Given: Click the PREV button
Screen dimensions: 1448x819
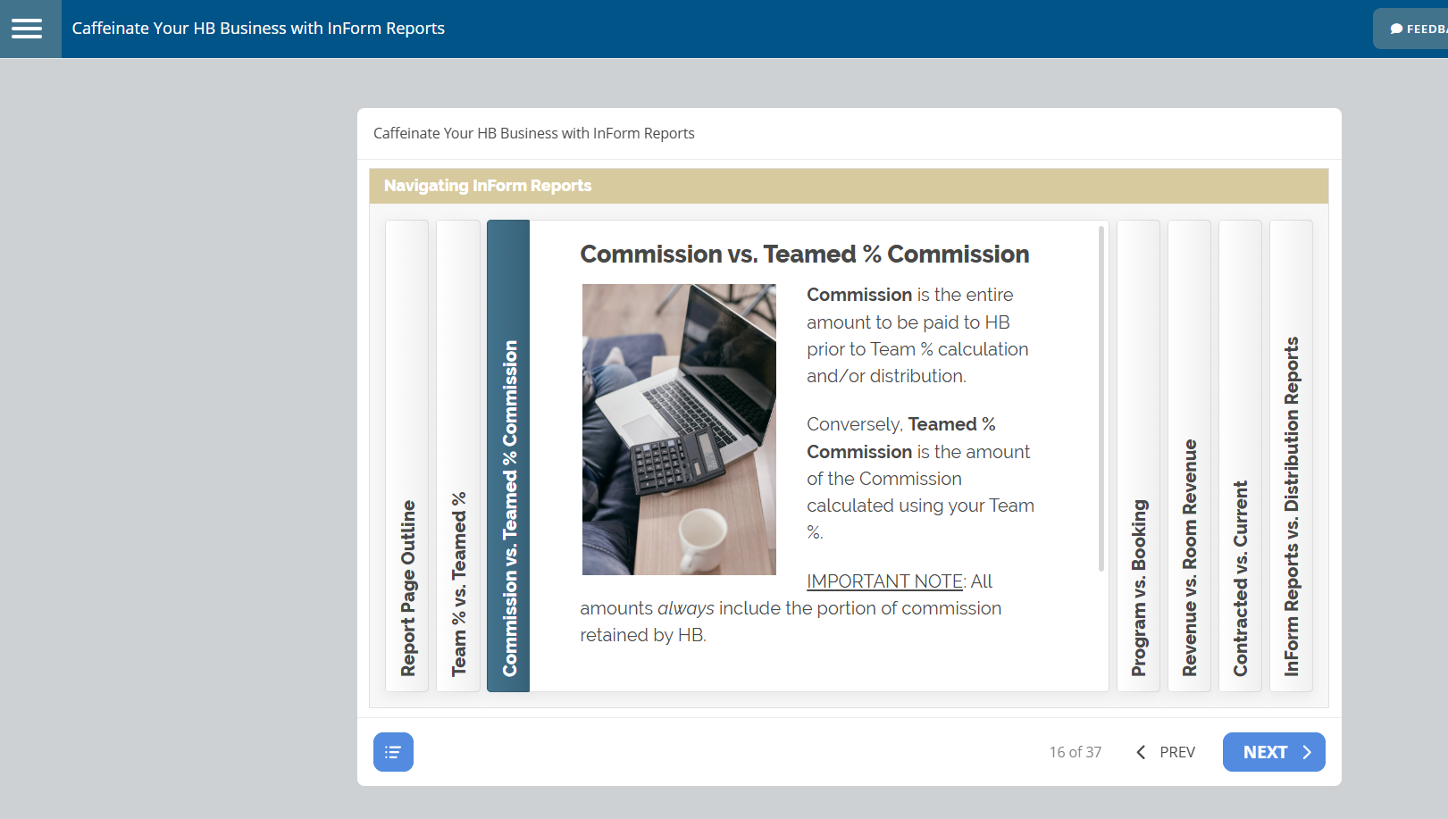Looking at the screenshot, I should click(x=1177, y=752).
